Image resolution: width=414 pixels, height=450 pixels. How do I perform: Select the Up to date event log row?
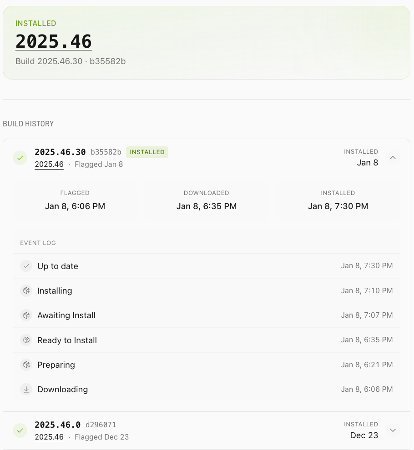click(207, 266)
